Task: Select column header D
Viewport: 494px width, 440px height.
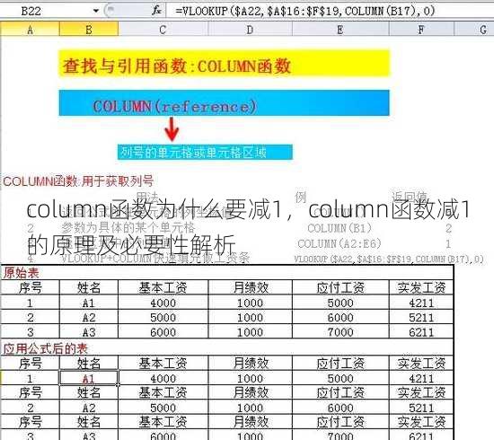Action: 251,30
